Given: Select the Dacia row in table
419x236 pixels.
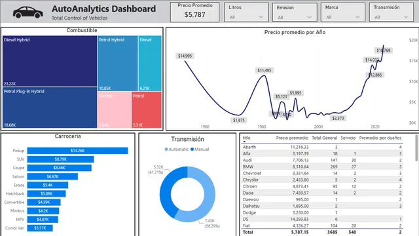Looking at the screenshot, I should click(x=322, y=193).
